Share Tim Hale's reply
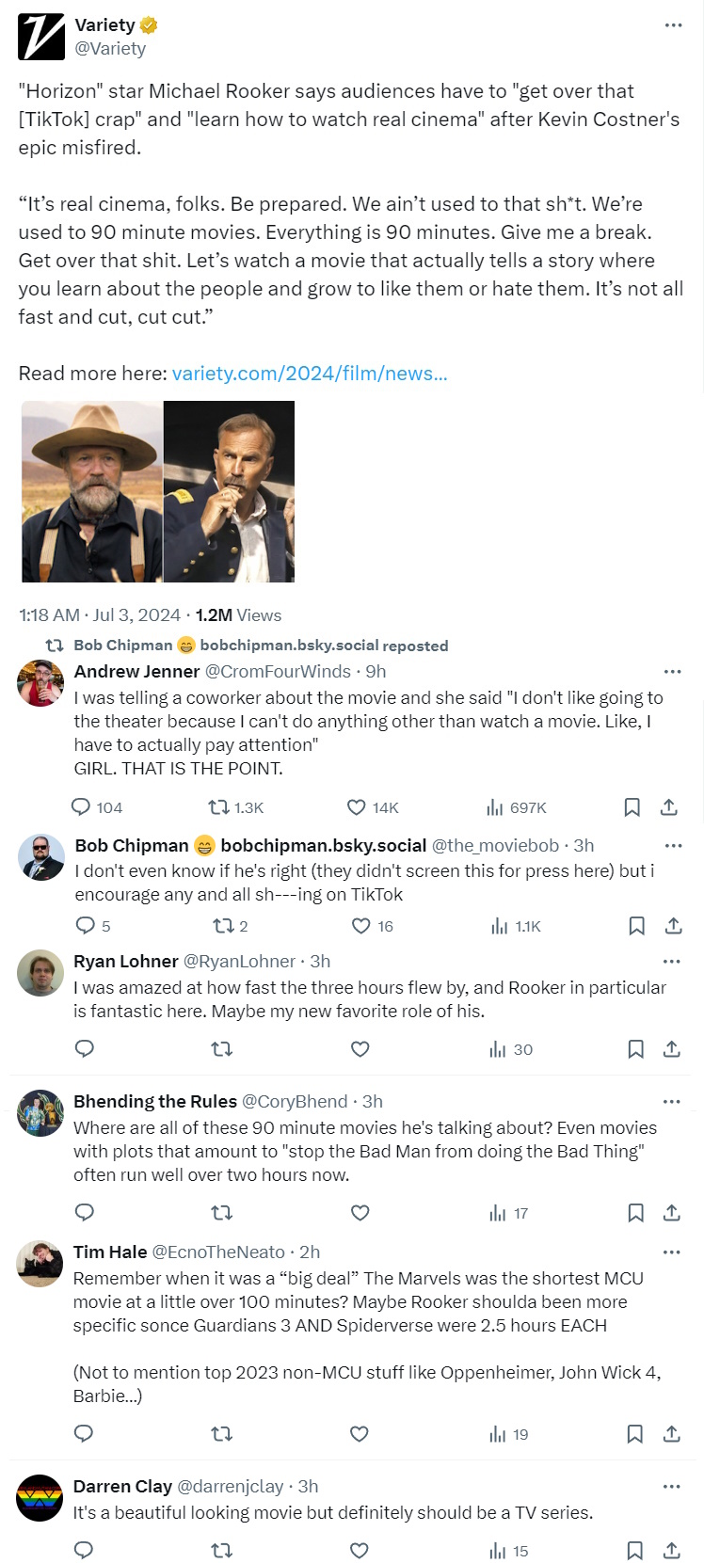704x1563 pixels. pos(671,1434)
